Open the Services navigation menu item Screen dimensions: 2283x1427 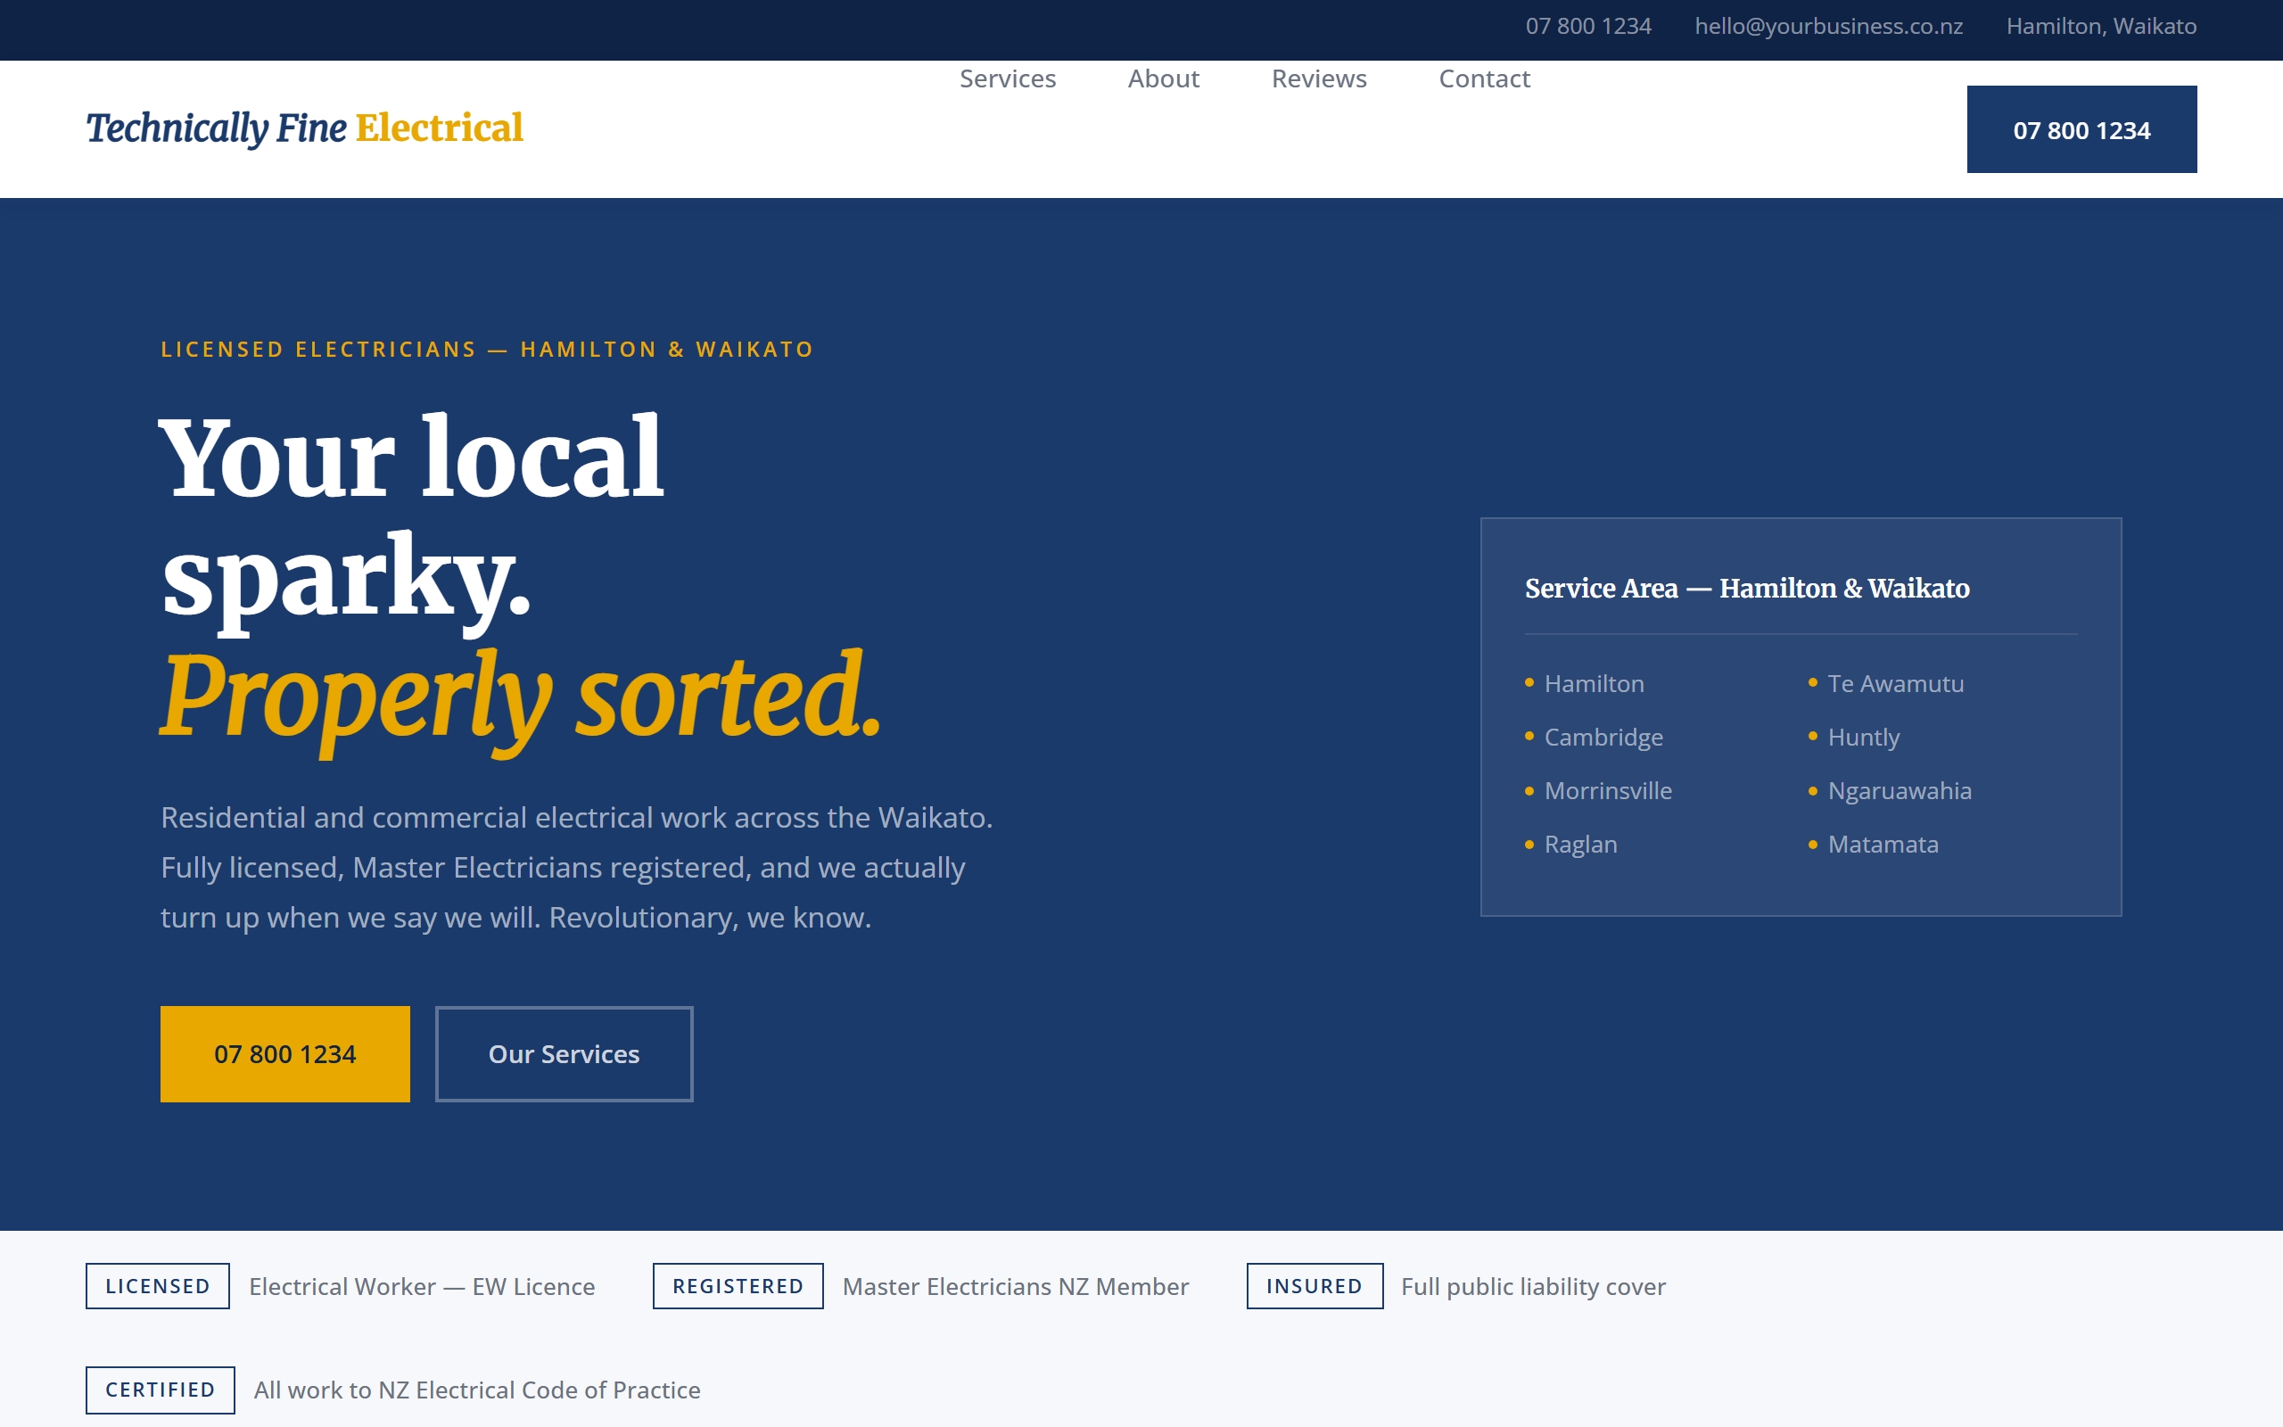tap(1007, 79)
